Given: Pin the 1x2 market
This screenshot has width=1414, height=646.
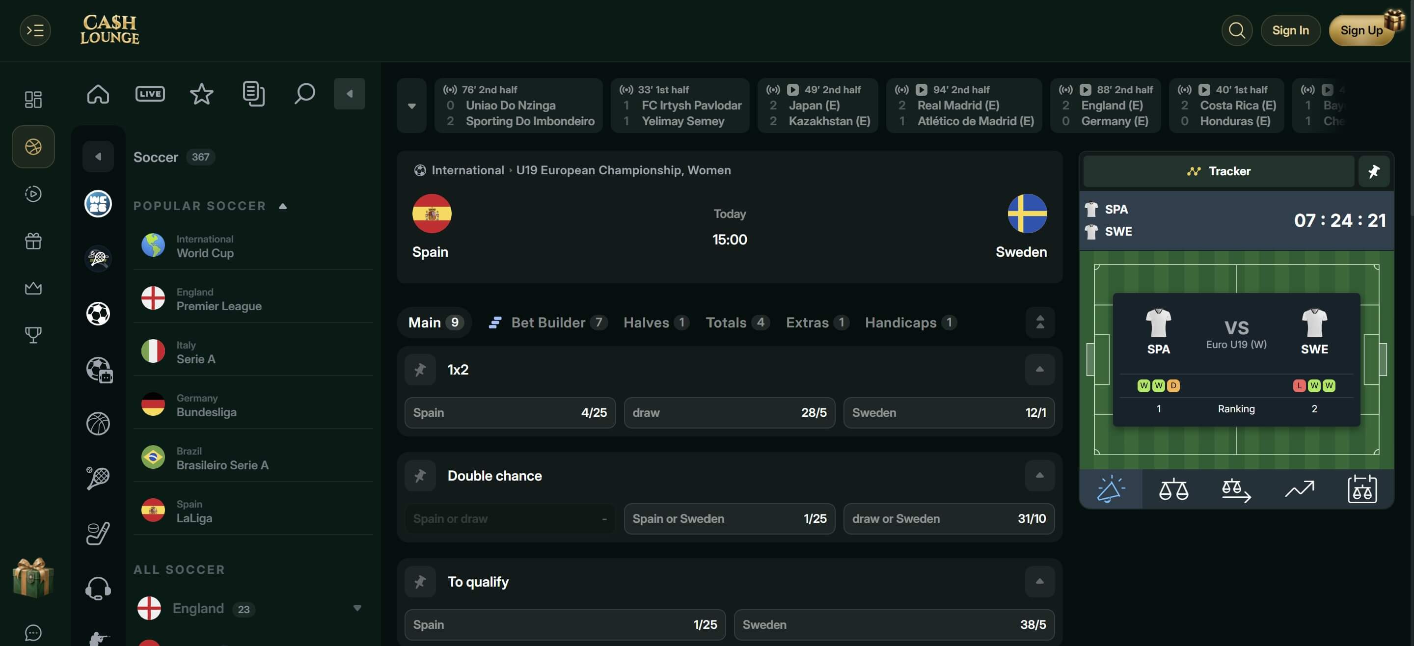Looking at the screenshot, I should (420, 369).
